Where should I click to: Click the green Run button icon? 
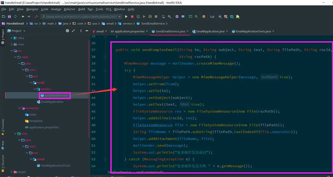coord(126,16)
